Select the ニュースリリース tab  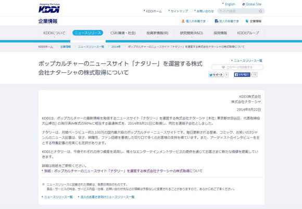[x=87, y=33]
